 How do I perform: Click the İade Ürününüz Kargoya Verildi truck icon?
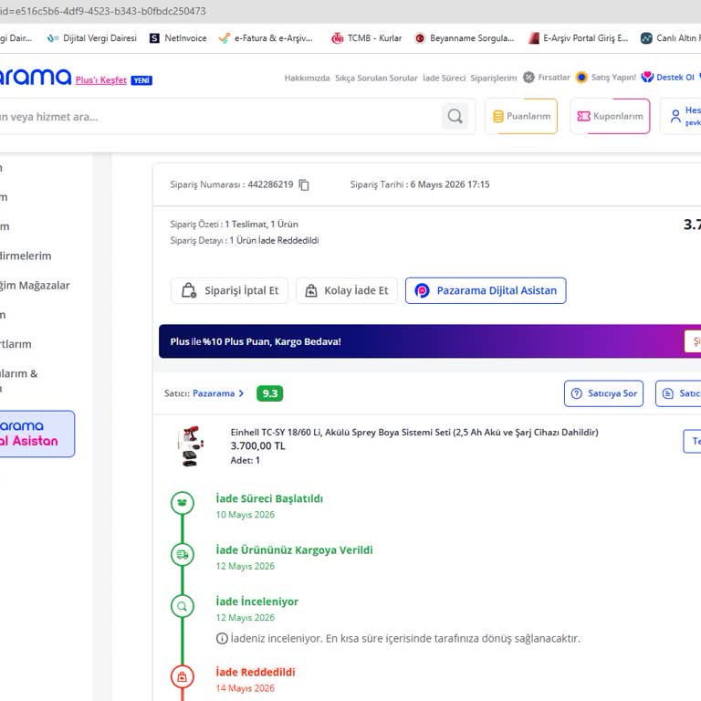(183, 554)
